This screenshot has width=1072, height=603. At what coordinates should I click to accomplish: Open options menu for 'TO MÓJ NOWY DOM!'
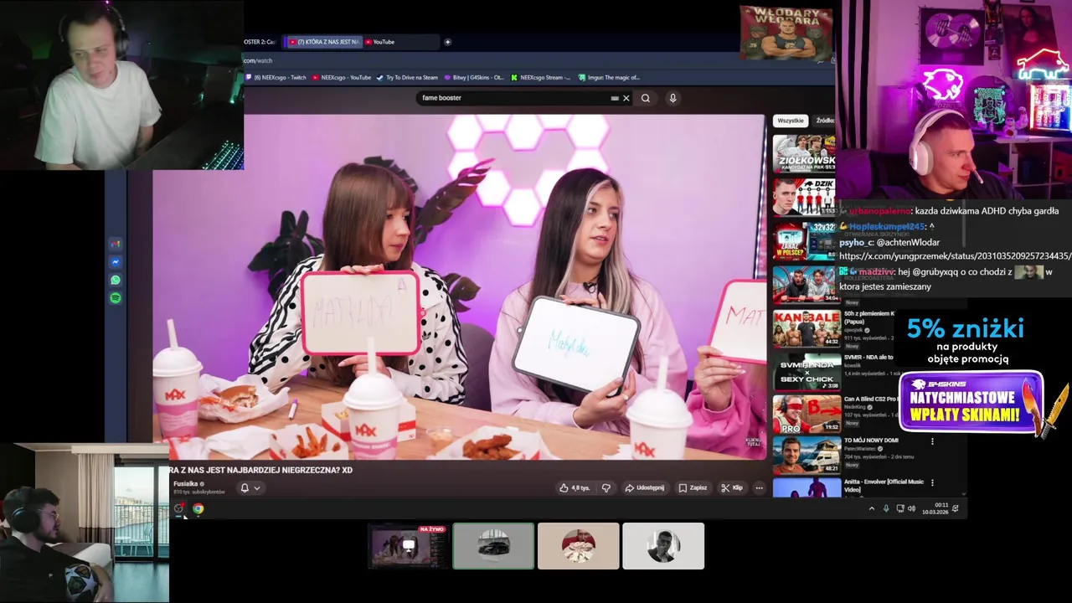tap(932, 441)
